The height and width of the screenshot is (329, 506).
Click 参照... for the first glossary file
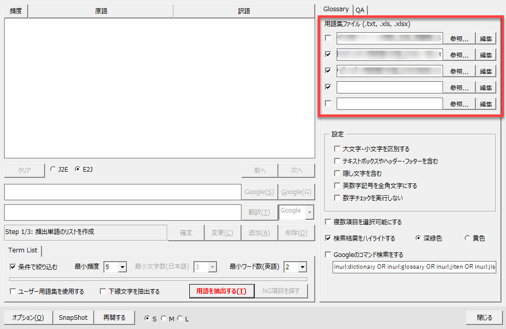click(459, 39)
